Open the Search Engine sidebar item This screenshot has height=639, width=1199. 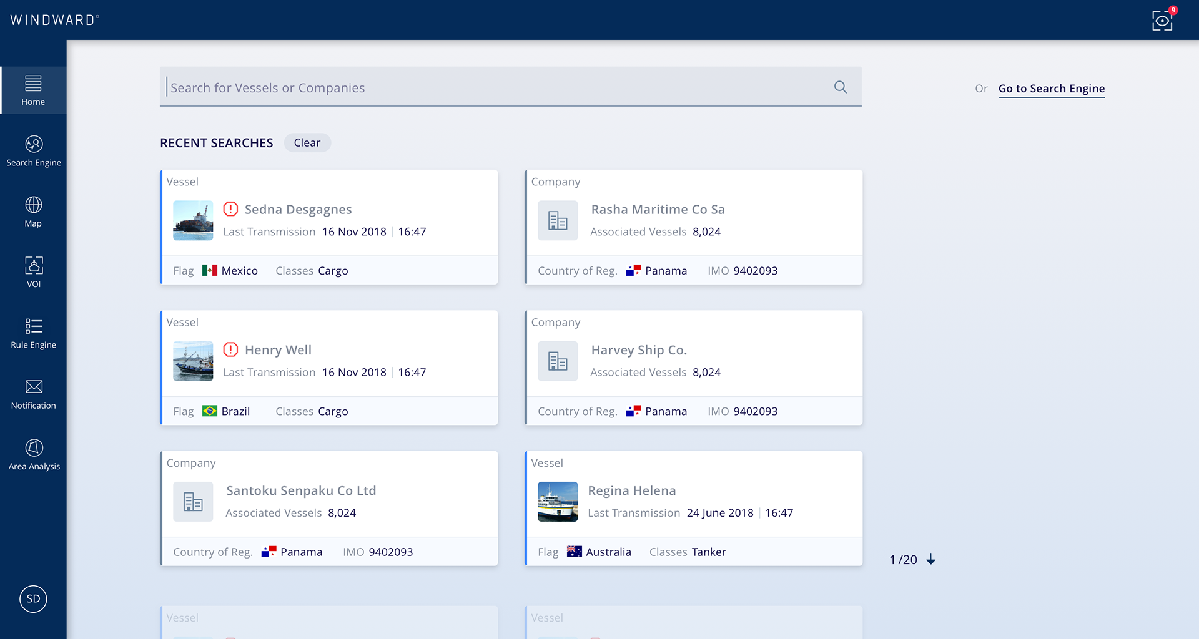(34, 152)
